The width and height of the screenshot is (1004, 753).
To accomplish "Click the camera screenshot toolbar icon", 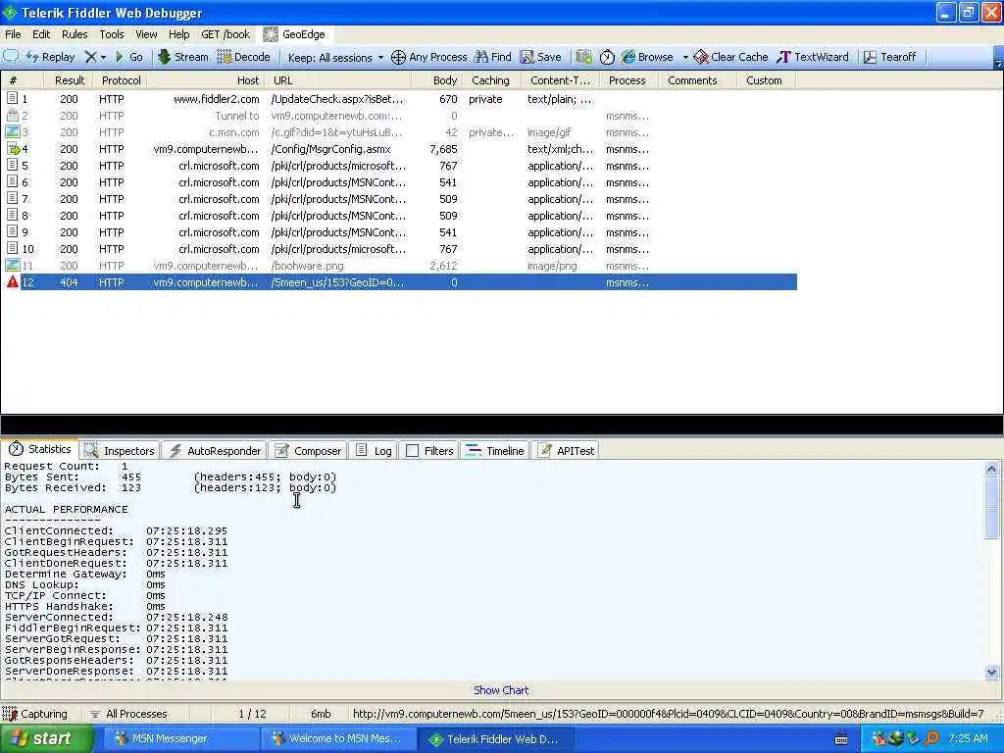I will click(x=583, y=57).
